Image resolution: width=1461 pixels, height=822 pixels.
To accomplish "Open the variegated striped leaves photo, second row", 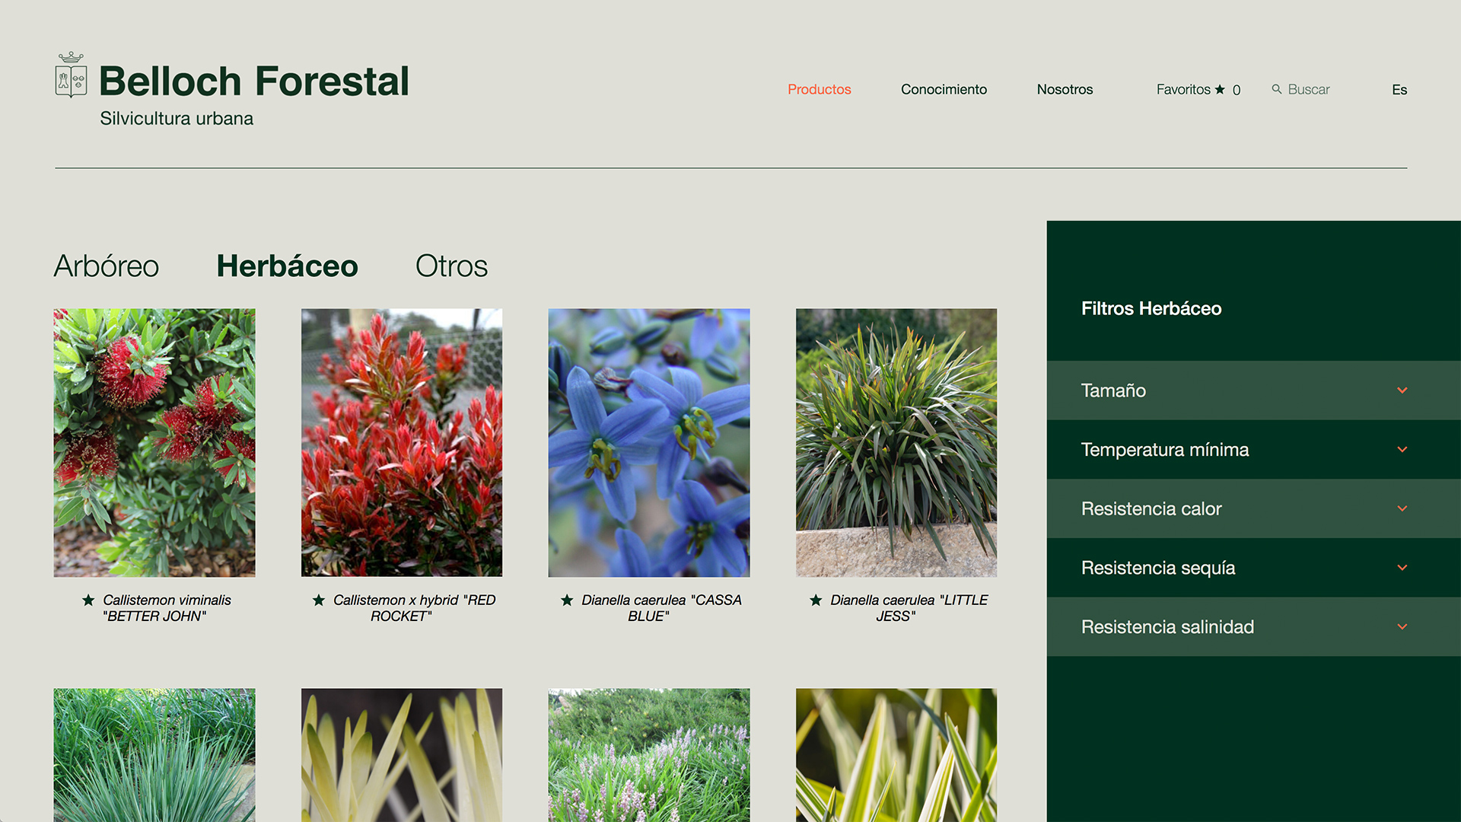I will [x=896, y=755].
